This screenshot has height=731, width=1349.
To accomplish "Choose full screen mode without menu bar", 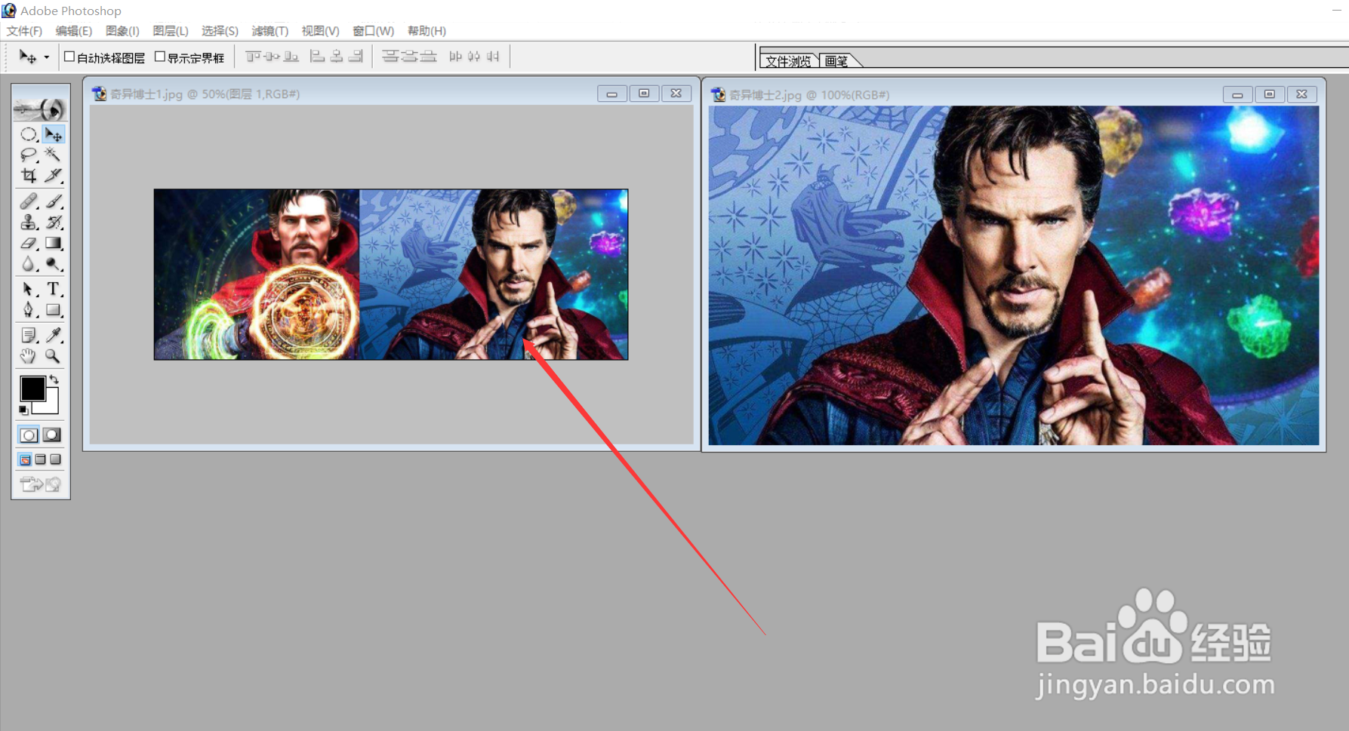I will tap(55, 459).
